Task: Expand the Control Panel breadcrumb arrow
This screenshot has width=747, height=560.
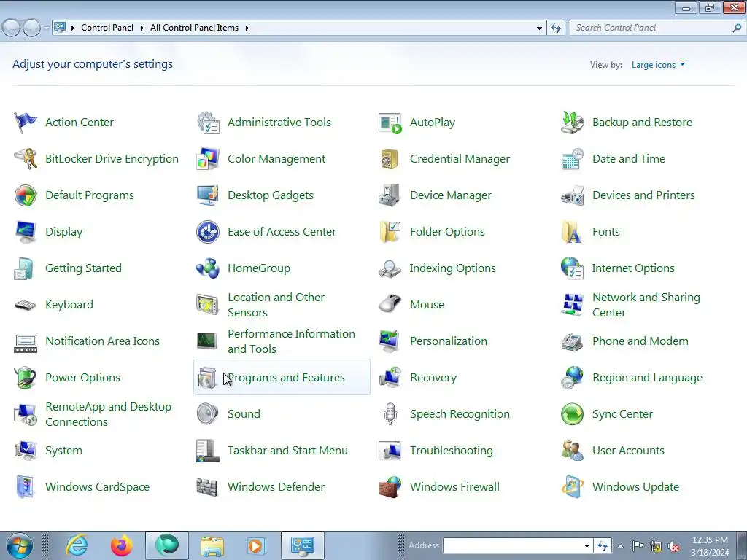Action: tap(142, 28)
